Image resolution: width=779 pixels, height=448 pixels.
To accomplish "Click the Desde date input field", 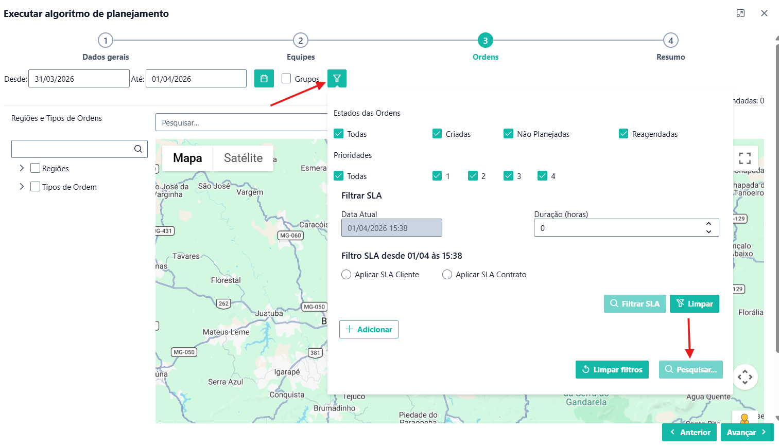I will coord(79,79).
